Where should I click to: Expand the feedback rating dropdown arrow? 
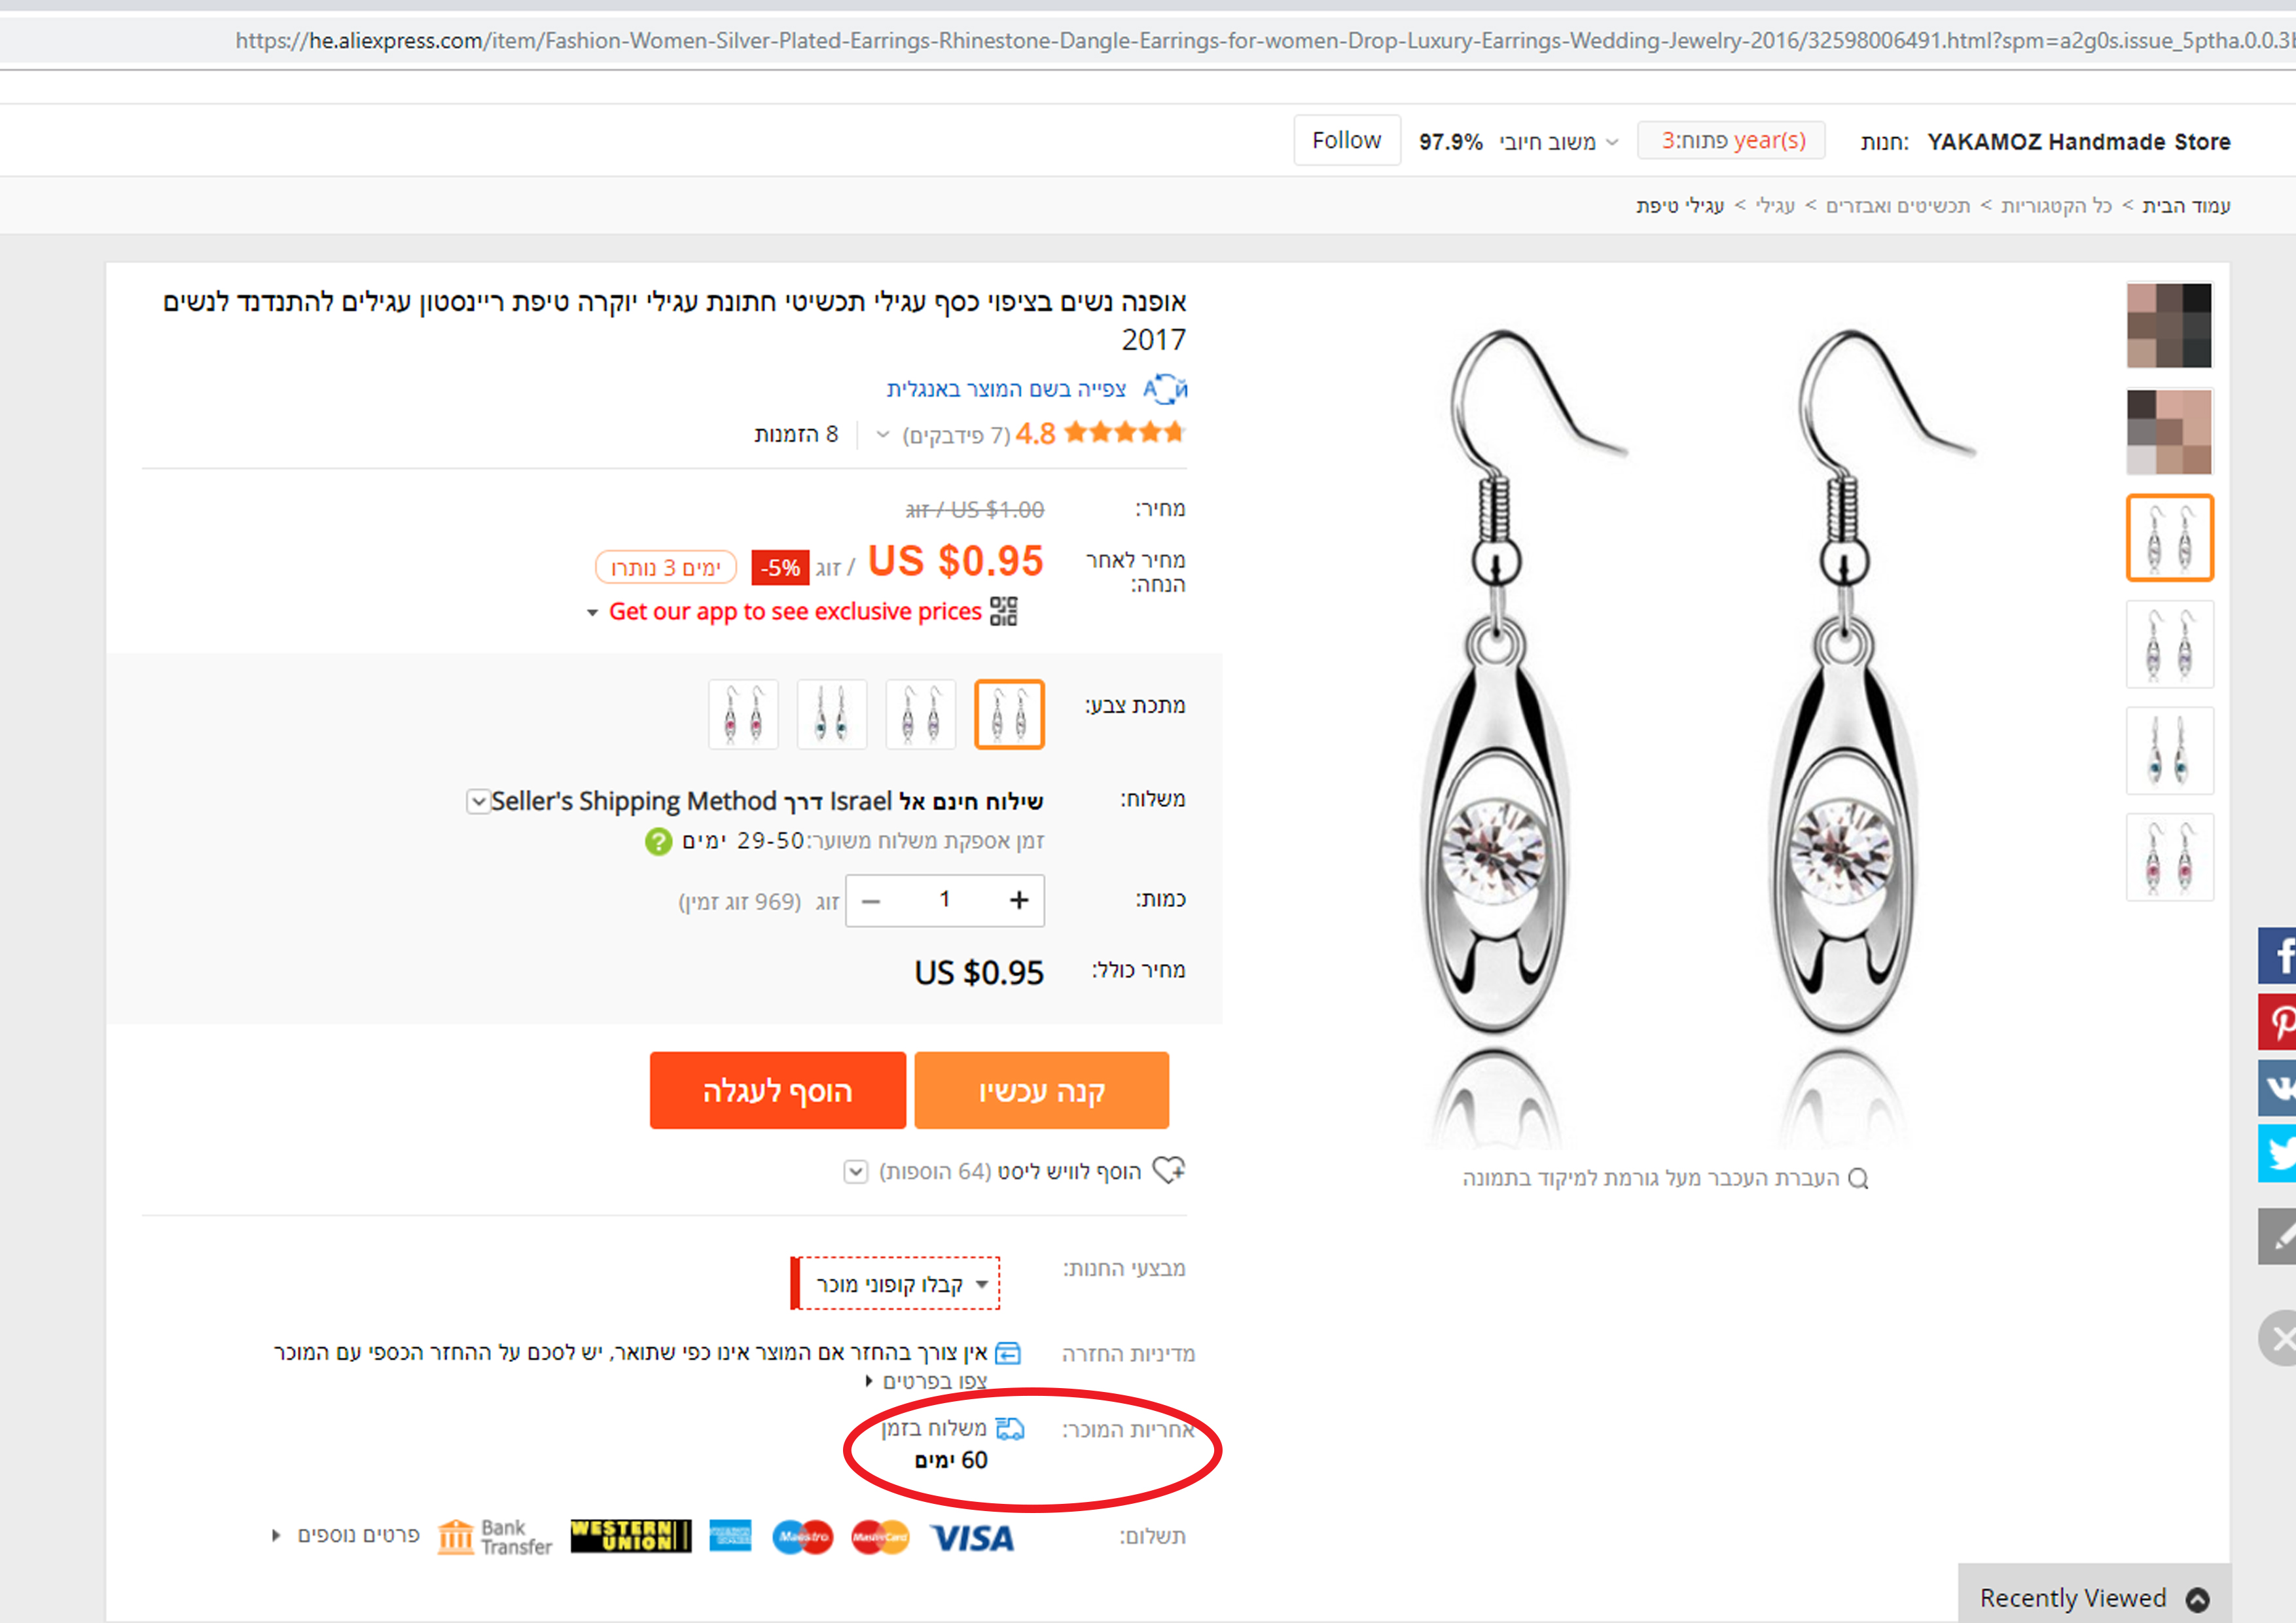pos(882,434)
